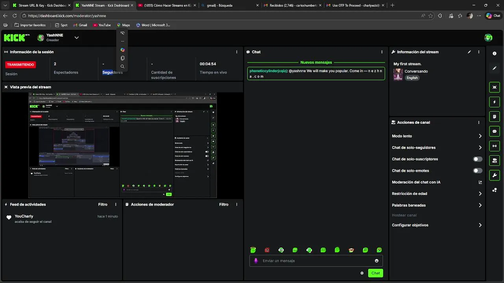
Task: Click the browser back arrow
Action: tap(5, 16)
